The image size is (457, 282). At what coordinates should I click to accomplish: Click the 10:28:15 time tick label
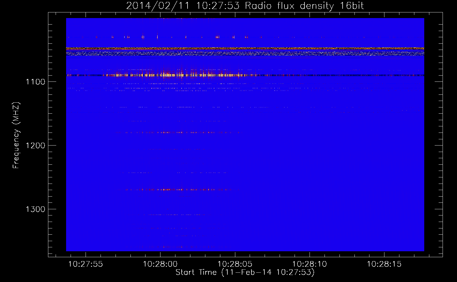tap(384, 264)
